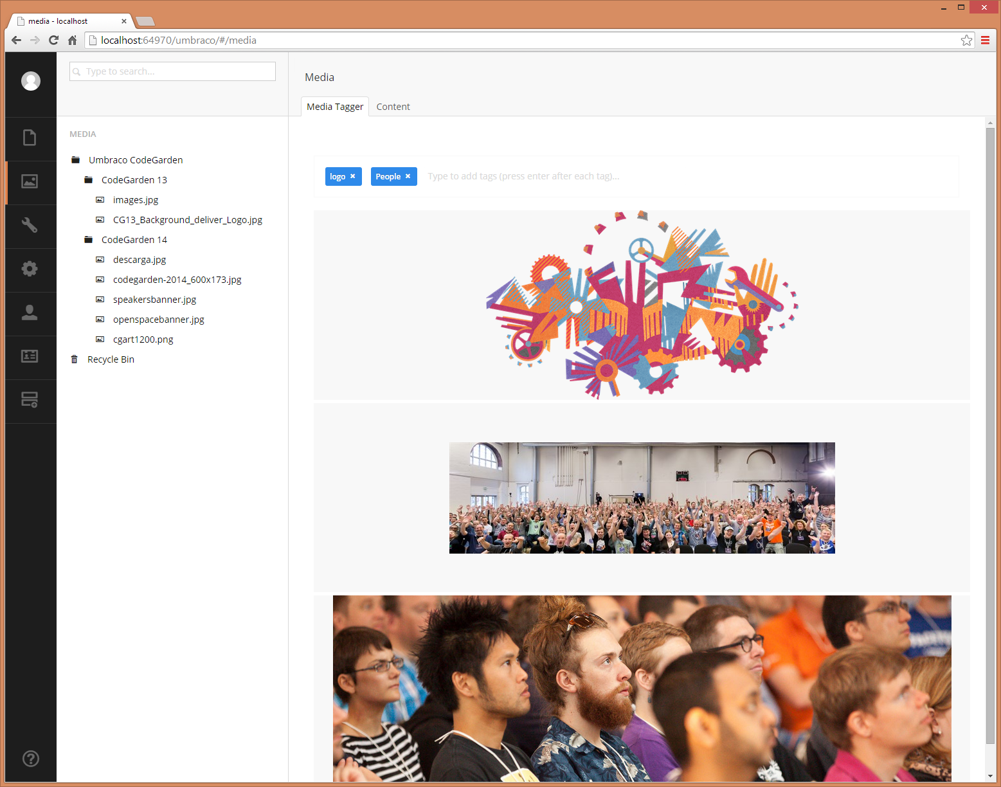The width and height of the screenshot is (1001, 787).
Task: Select the media - localhost browser tab
Action: point(69,21)
